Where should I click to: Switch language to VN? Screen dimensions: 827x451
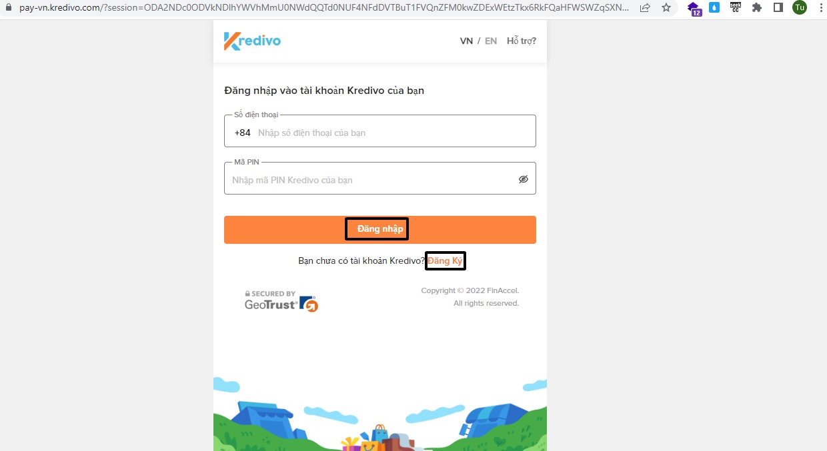tap(466, 41)
